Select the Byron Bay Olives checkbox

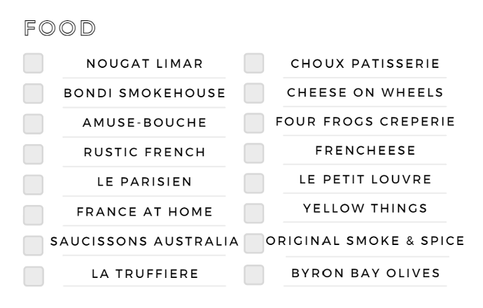coord(254,274)
